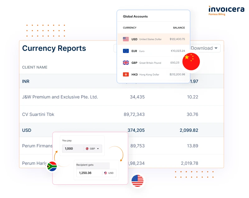Image resolution: width=249 pixels, height=198 pixels.
Task: Click the balance $122,400.75
Action: click(177, 39)
